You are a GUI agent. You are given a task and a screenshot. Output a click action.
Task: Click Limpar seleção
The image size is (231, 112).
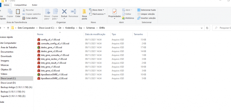point(146,14)
